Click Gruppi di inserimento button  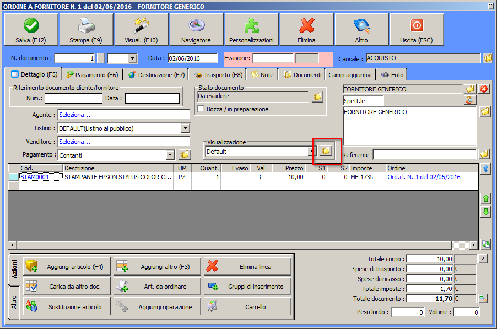[x=247, y=286]
